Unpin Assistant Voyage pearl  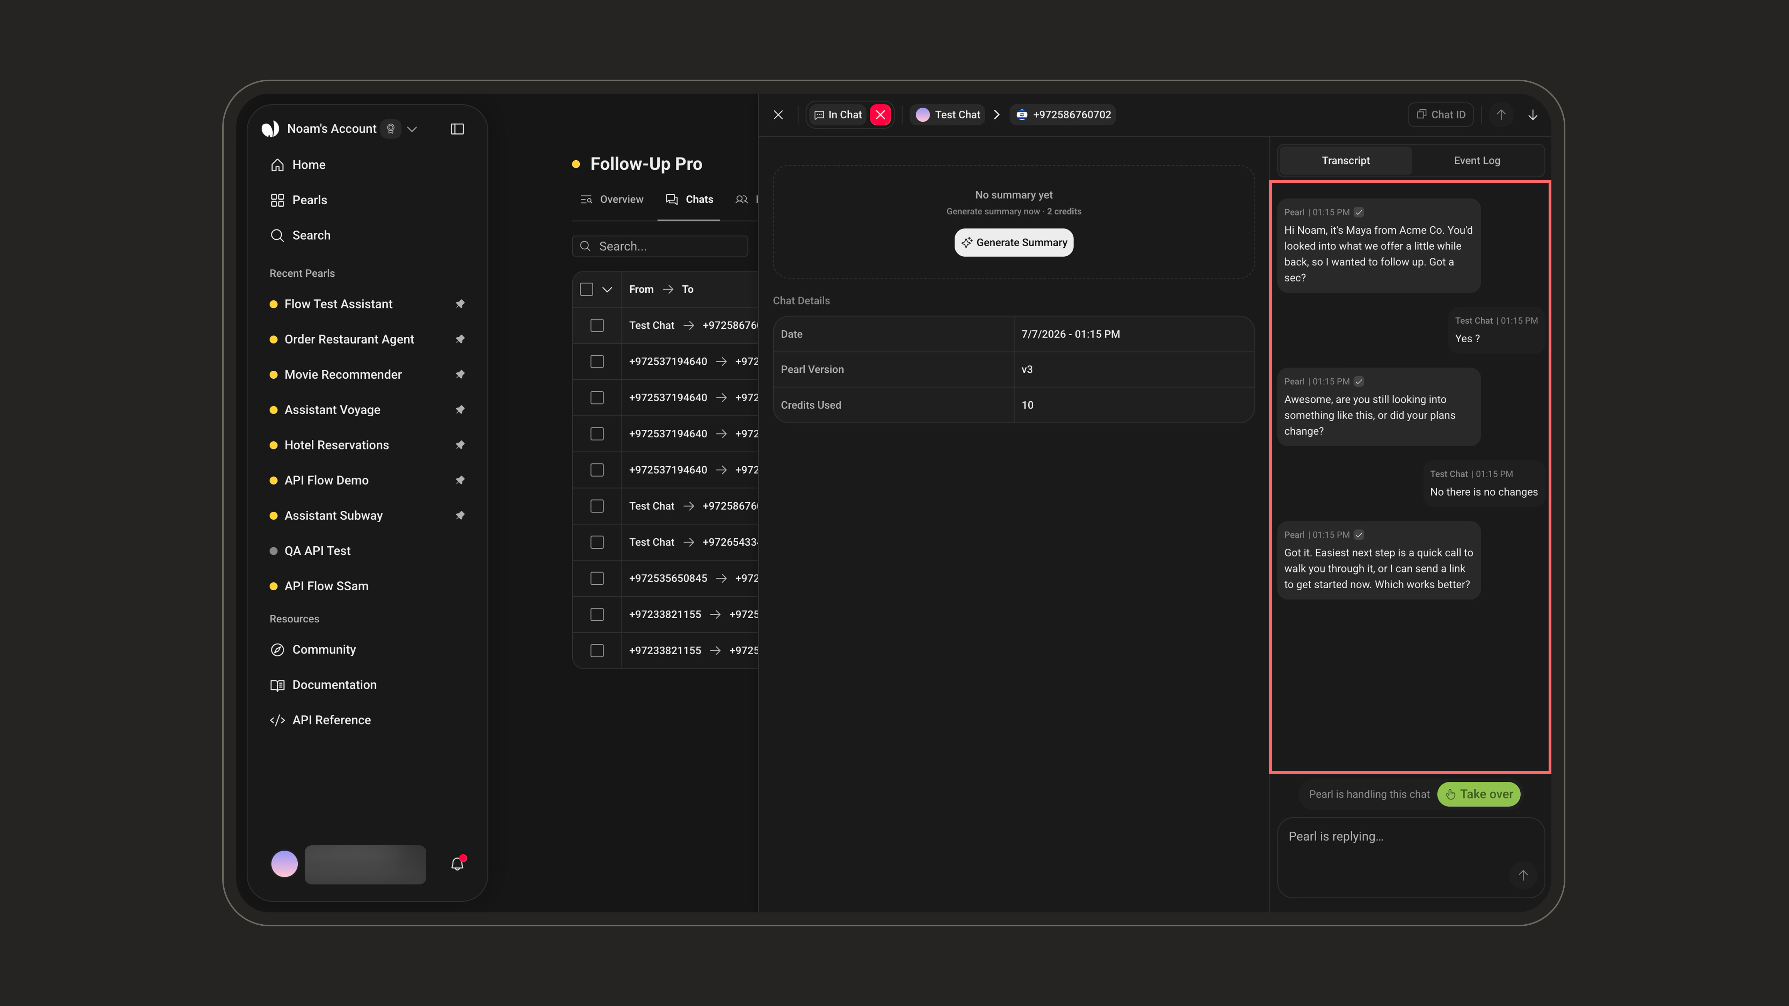[460, 410]
